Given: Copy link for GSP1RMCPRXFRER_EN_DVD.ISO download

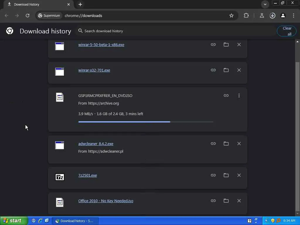Looking at the screenshot, I should click(x=226, y=96).
